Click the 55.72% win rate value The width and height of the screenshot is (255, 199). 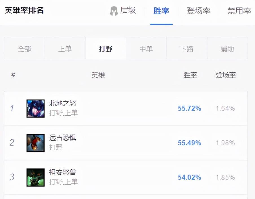190,108
